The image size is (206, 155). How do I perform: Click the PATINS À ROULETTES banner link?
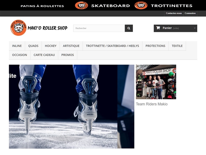tap(42, 6)
